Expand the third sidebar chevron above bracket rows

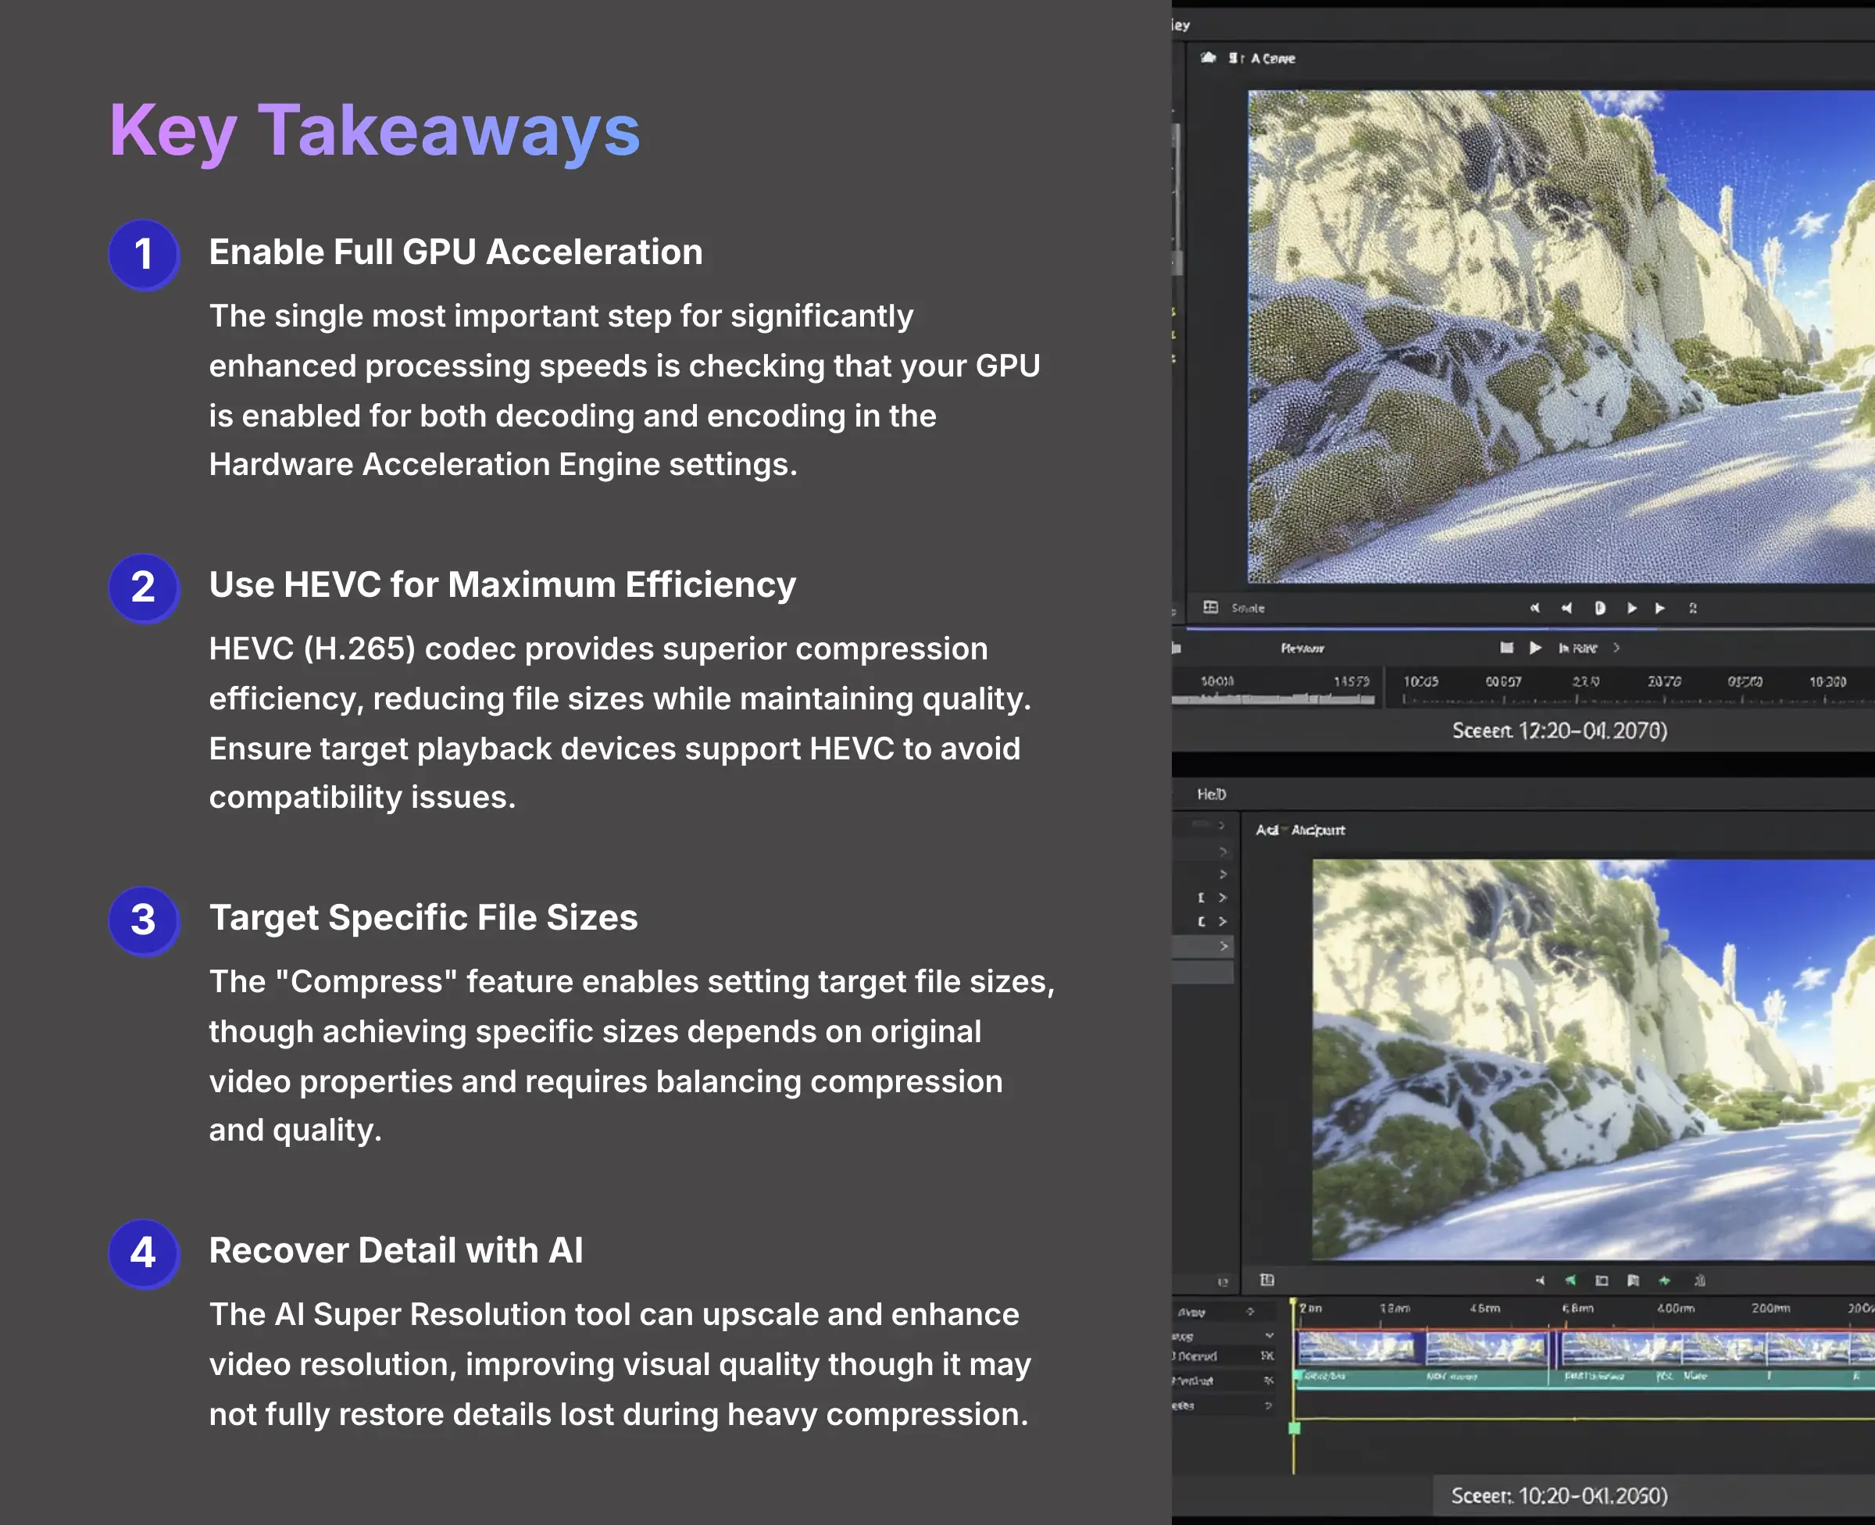tap(1223, 874)
